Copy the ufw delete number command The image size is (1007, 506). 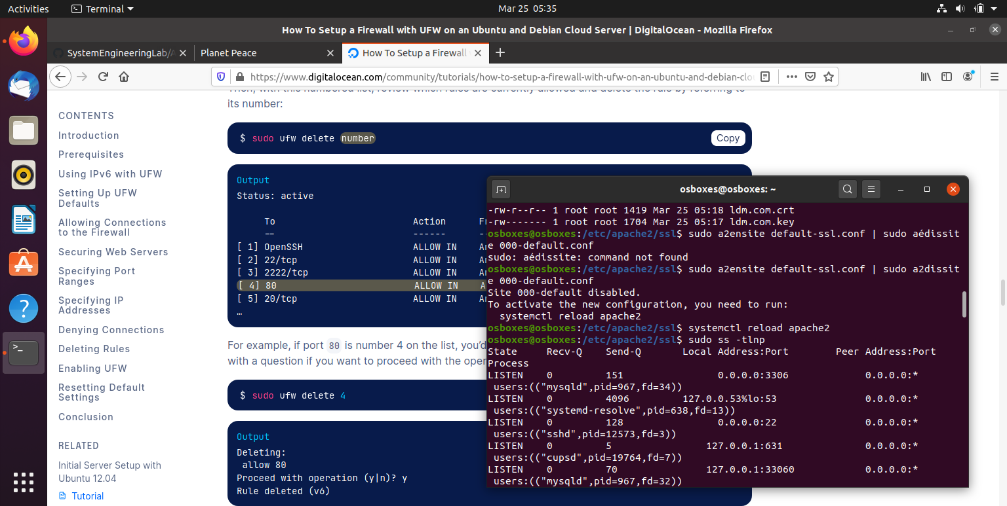[x=728, y=138]
